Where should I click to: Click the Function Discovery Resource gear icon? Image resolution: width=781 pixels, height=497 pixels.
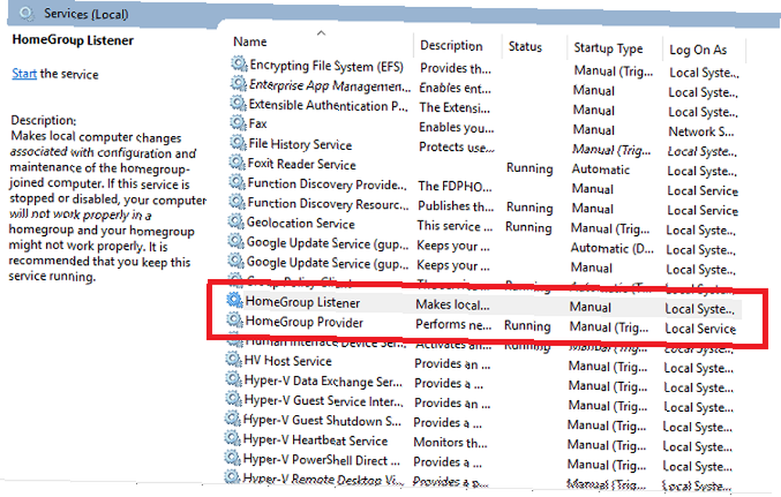point(237,202)
